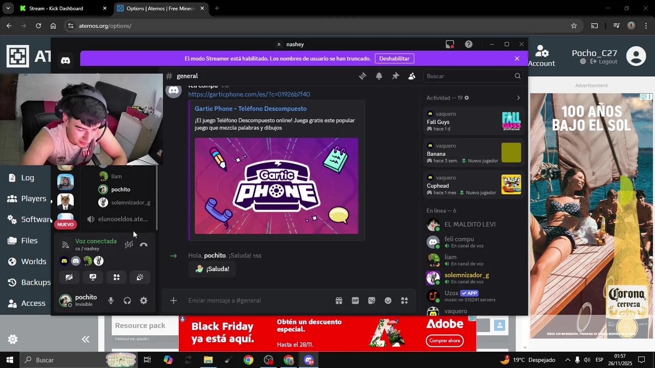The width and height of the screenshot is (655, 368).
Task: Open File Explorer from taskbar
Action: click(208, 360)
